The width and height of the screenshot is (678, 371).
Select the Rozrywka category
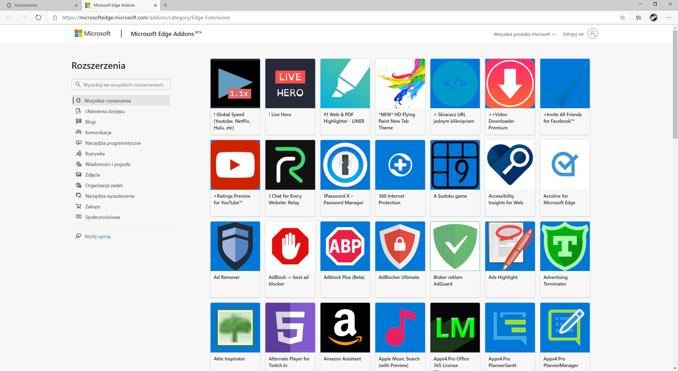[x=95, y=153]
